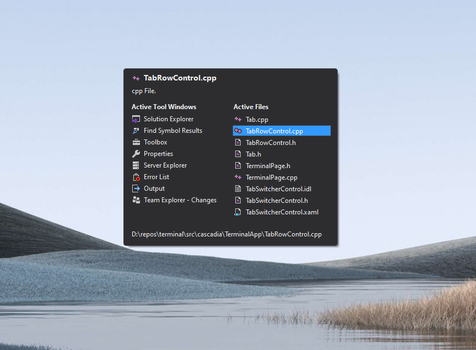Switch to Tab.cpp file
Image resolution: width=476 pixels, height=350 pixels.
tap(257, 119)
